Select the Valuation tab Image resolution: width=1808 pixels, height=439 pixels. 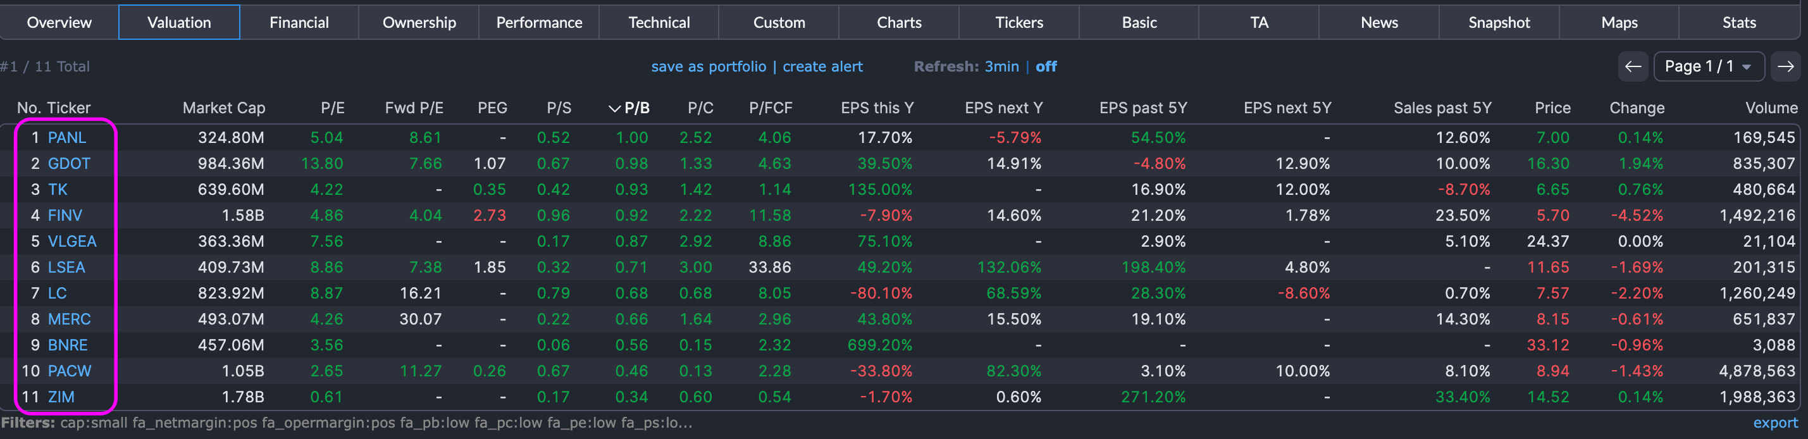pos(179,22)
